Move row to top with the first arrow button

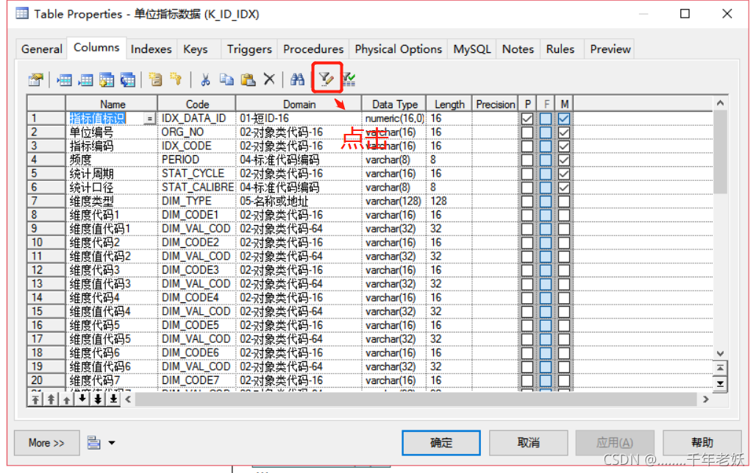[35, 399]
